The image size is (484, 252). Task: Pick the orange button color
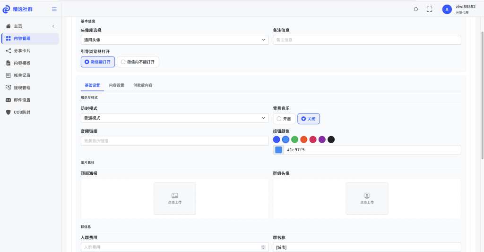(x=304, y=140)
